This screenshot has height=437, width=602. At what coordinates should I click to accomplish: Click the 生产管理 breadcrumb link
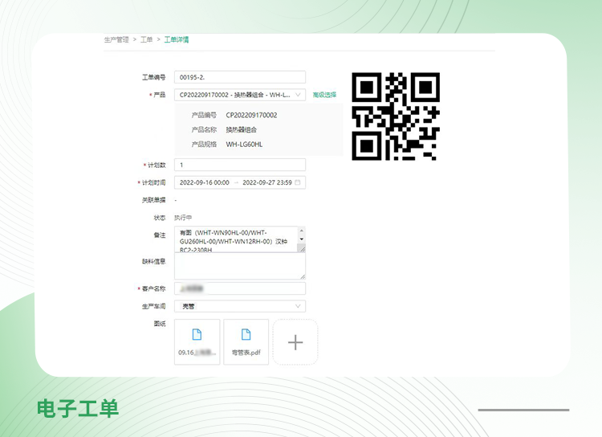[116, 39]
